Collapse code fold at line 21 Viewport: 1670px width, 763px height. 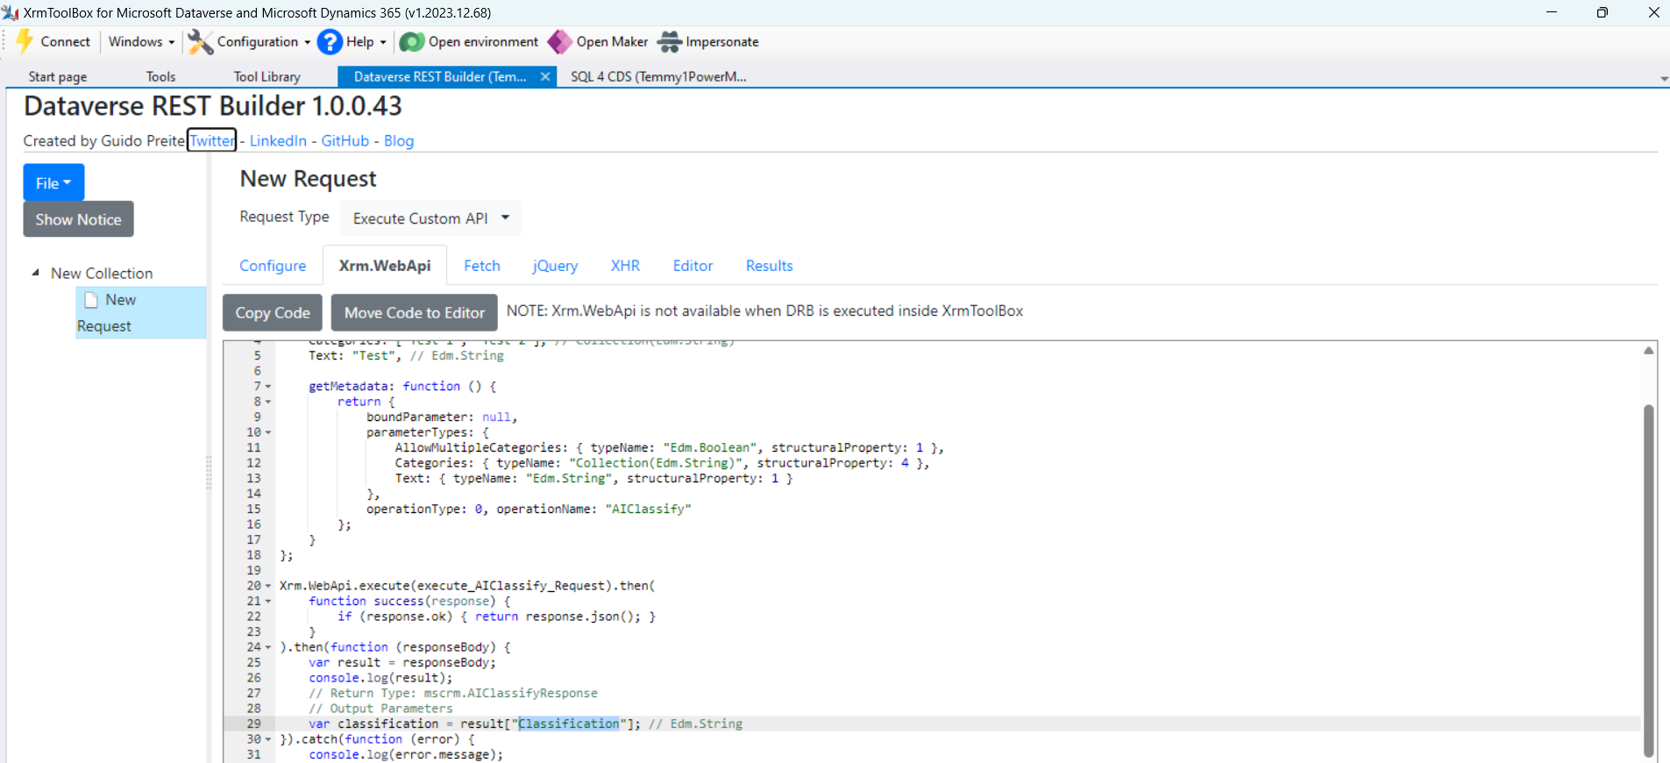point(268,602)
